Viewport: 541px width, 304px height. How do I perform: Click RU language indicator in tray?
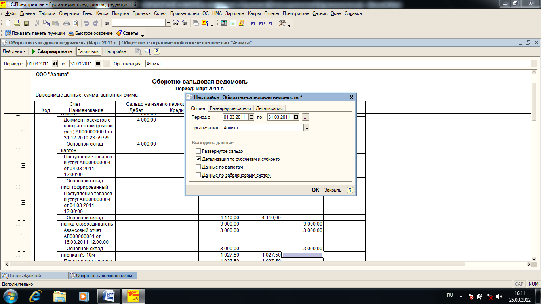pyautogui.click(x=450, y=295)
